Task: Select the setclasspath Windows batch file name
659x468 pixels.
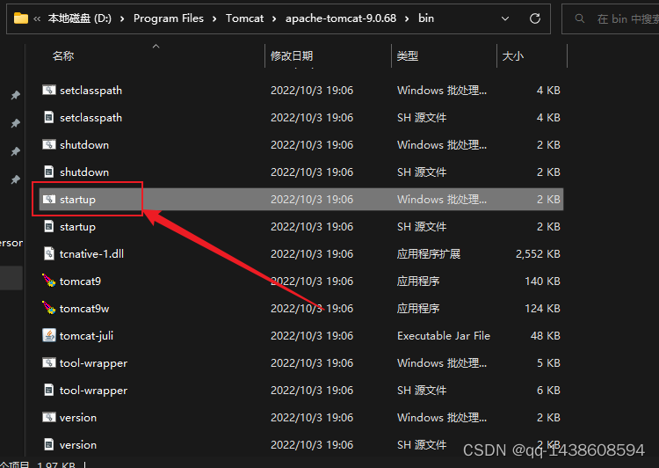Action: [x=91, y=91]
